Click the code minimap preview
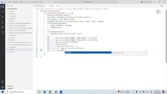Viewport: 167px width, 94px height. 159,12
